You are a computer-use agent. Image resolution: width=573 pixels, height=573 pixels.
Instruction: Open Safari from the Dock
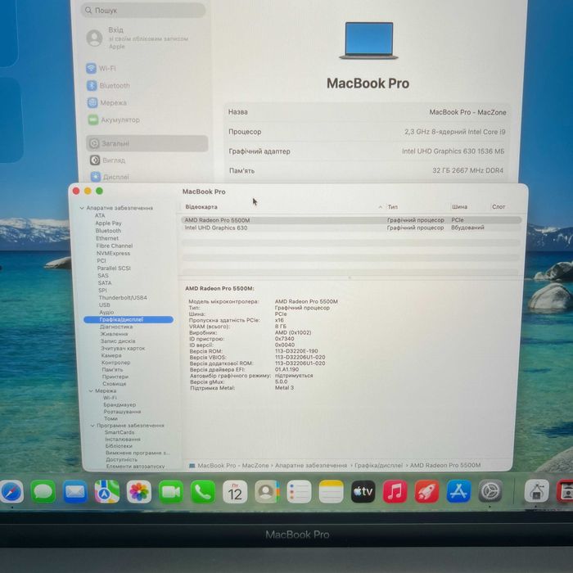11,492
